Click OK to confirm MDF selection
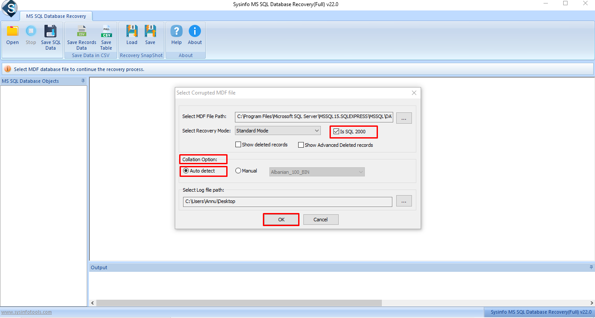The height and width of the screenshot is (318, 595). 281,220
